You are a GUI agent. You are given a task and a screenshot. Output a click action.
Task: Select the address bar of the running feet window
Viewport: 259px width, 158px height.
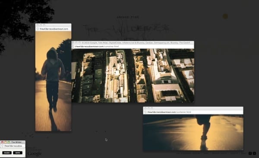click(x=193, y=112)
